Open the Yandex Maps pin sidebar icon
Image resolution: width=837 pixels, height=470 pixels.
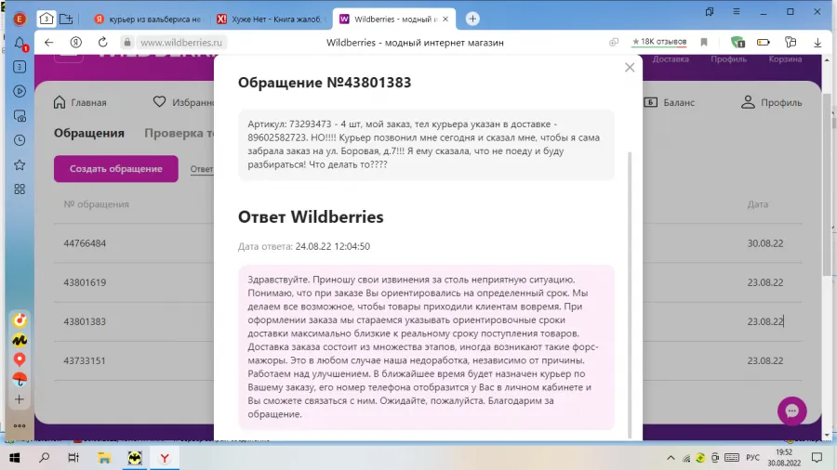tap(20, 359)
